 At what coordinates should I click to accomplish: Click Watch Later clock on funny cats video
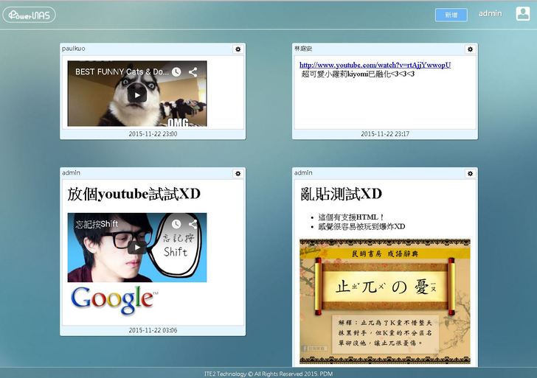pyautogui.click(x=176, y=72)
